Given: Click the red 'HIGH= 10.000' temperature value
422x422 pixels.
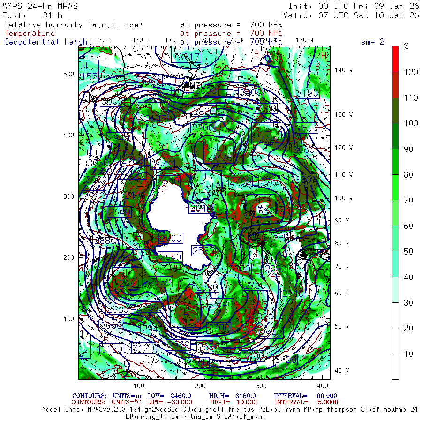Looking at the screenshot, I should click(234, 402).
